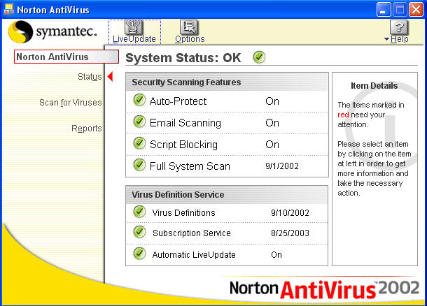Click the Symantec logo
Image resolution: width=427 pixels, height=306 pixels.
click(x=52, y=32)
